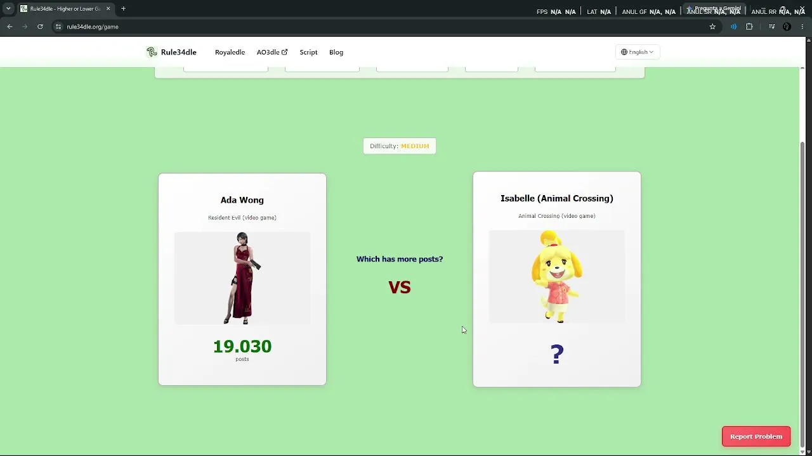
Task: Click the Ada Wong name heading
Action: click(x=242, y=200)
